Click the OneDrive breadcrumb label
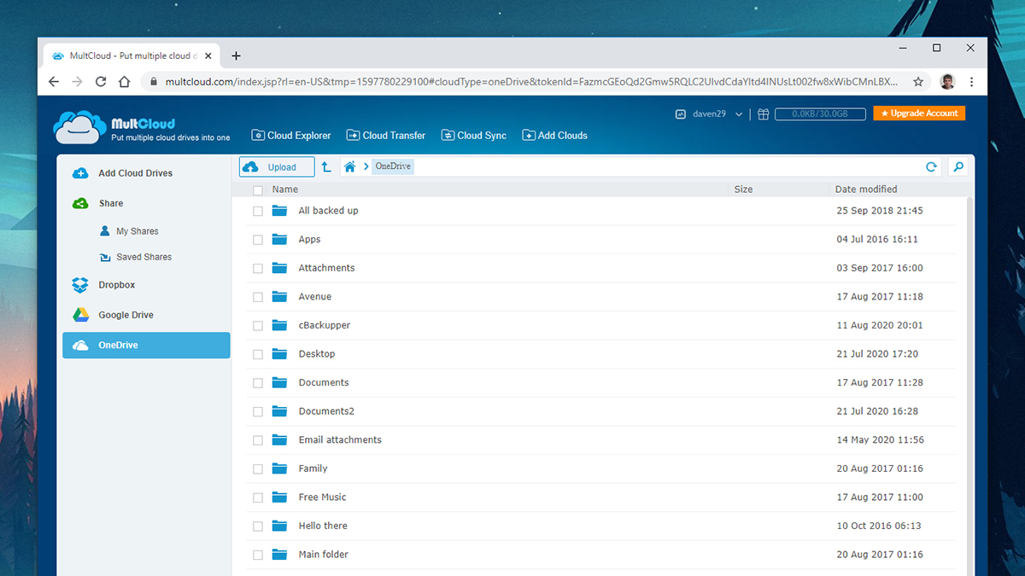This screenshot has width=1025, height=576. pos(393,166)
